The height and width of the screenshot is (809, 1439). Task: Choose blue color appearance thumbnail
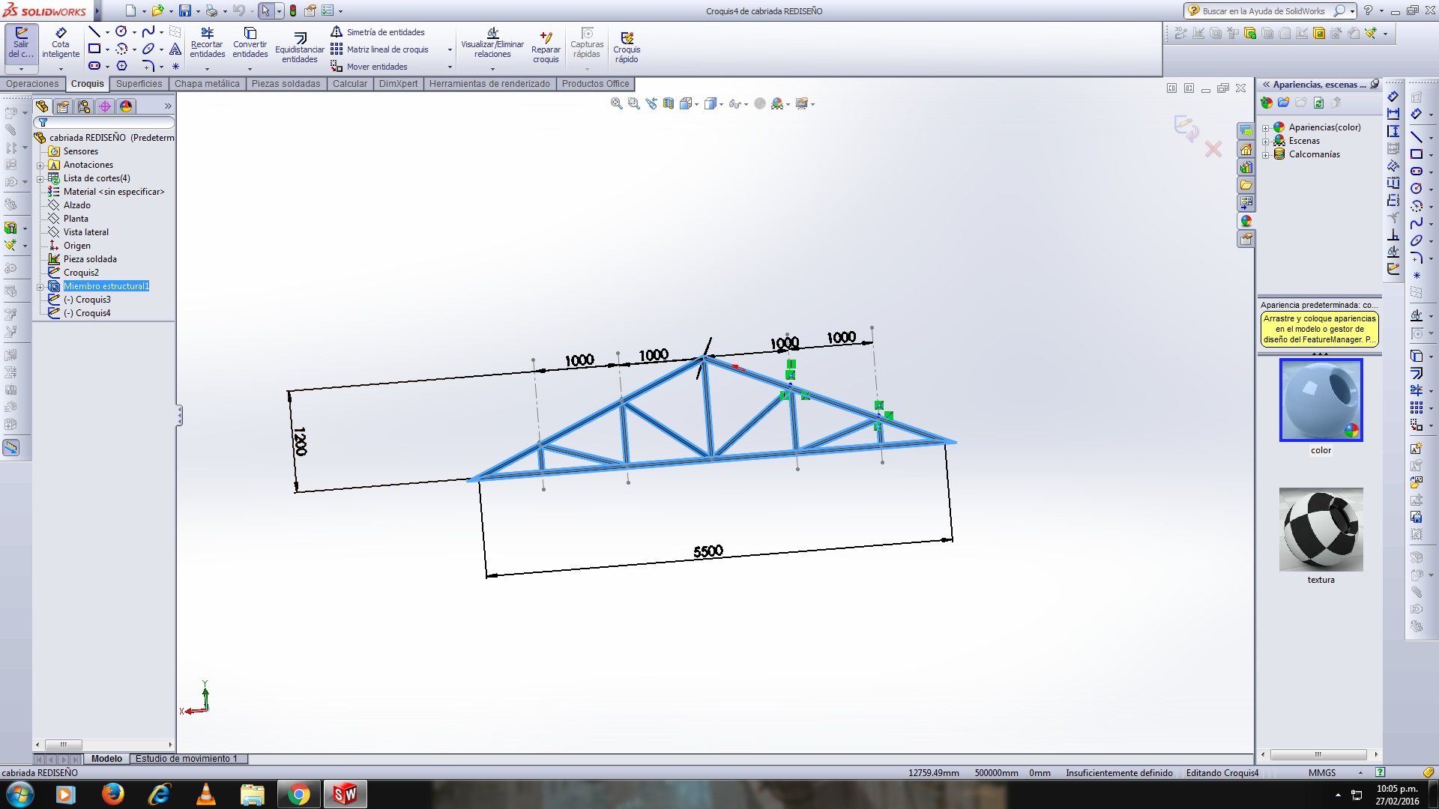(x=1321, y=400)
